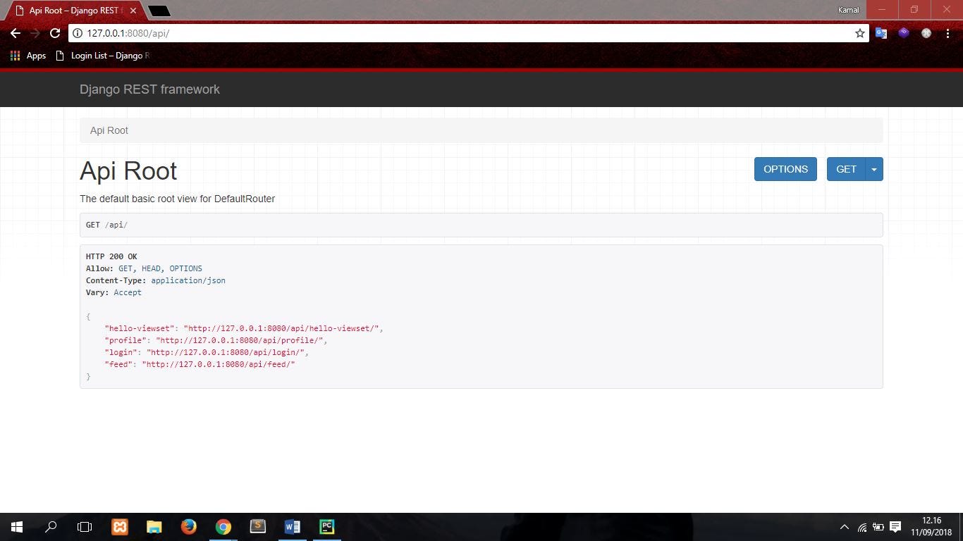963x541 pixels.
Task: Open the Action Center notifications icon
Action: tap(895, 527)
